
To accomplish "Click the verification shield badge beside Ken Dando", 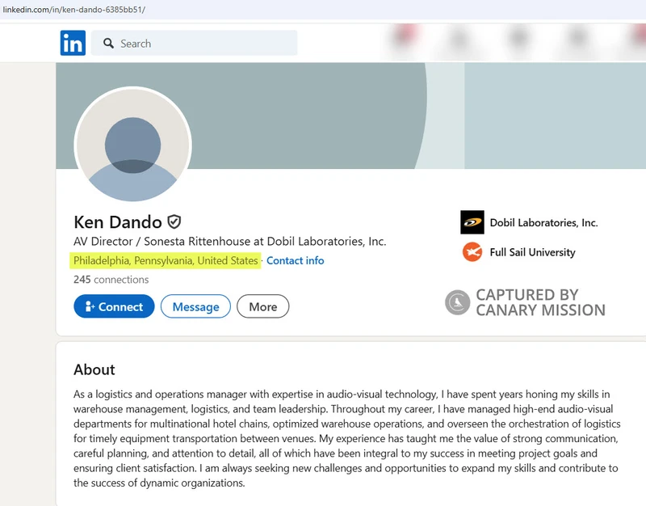I will [x=174, y=221].
